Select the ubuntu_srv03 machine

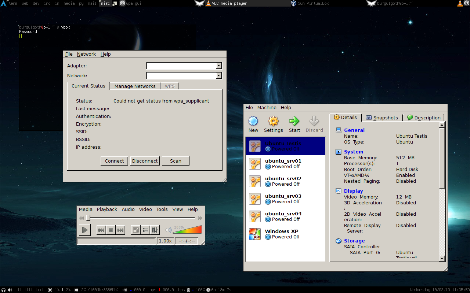(x=285, y=199)
